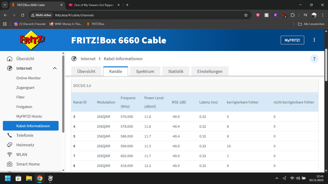The height and width of the screenshot is (184, 328).
Task: Click frequency cell 570.000
Action: point(127,117)
